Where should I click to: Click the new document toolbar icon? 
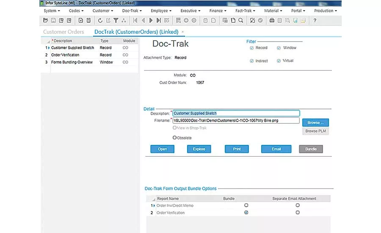click(81, 20)
